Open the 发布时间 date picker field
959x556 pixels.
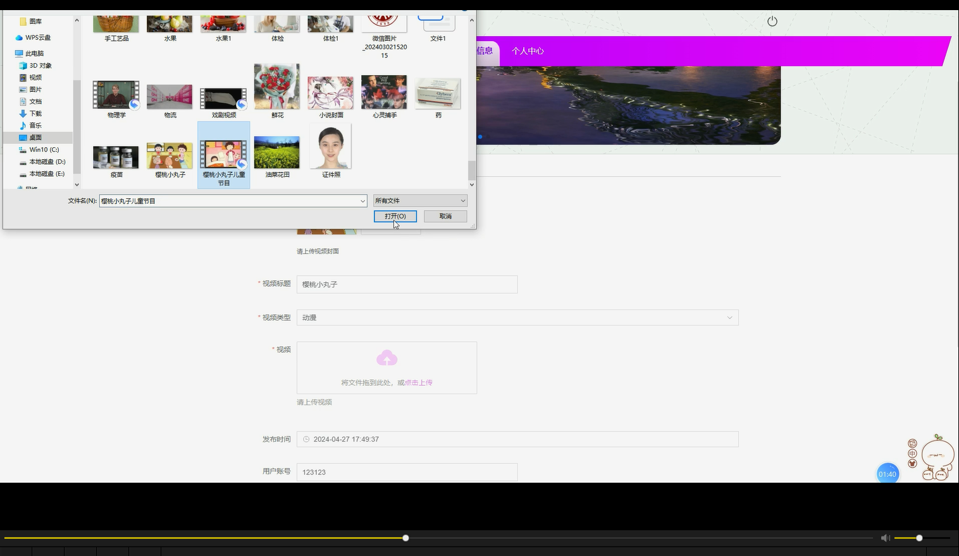pyautogui.click(x=517, y=439)
